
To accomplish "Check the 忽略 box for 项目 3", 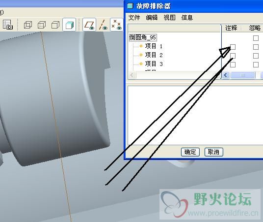I will [x=256, y=64].
